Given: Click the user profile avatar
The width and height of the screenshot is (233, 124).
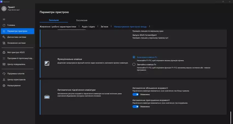Looking at the screenshot, I should coord(4,9).
